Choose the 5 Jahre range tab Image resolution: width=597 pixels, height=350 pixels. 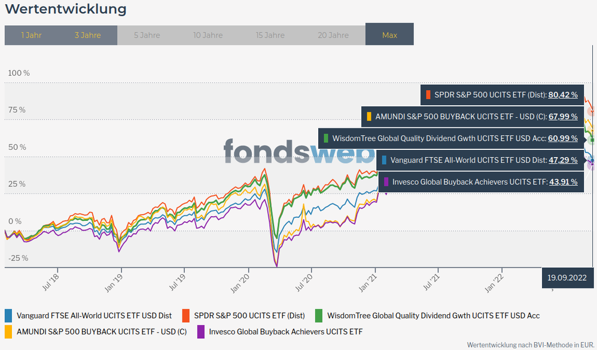click(x=147, y=35)
